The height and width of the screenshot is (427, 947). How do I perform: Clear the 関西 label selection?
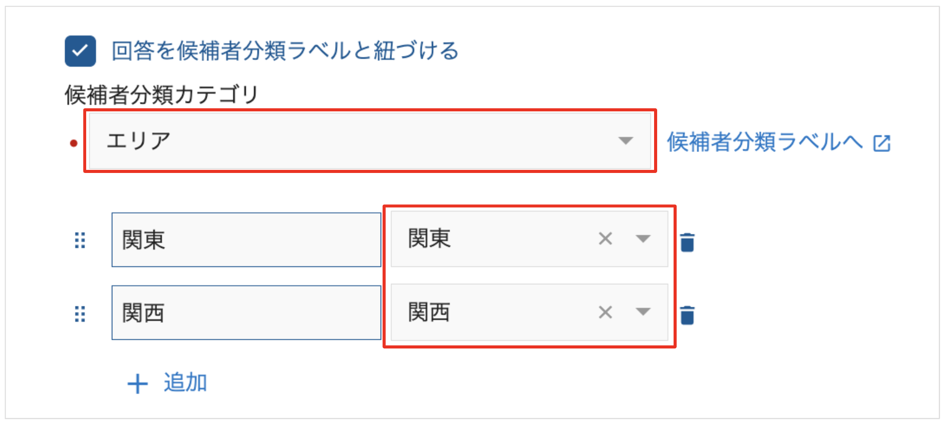pyautogui.click(x=605, y=312)
